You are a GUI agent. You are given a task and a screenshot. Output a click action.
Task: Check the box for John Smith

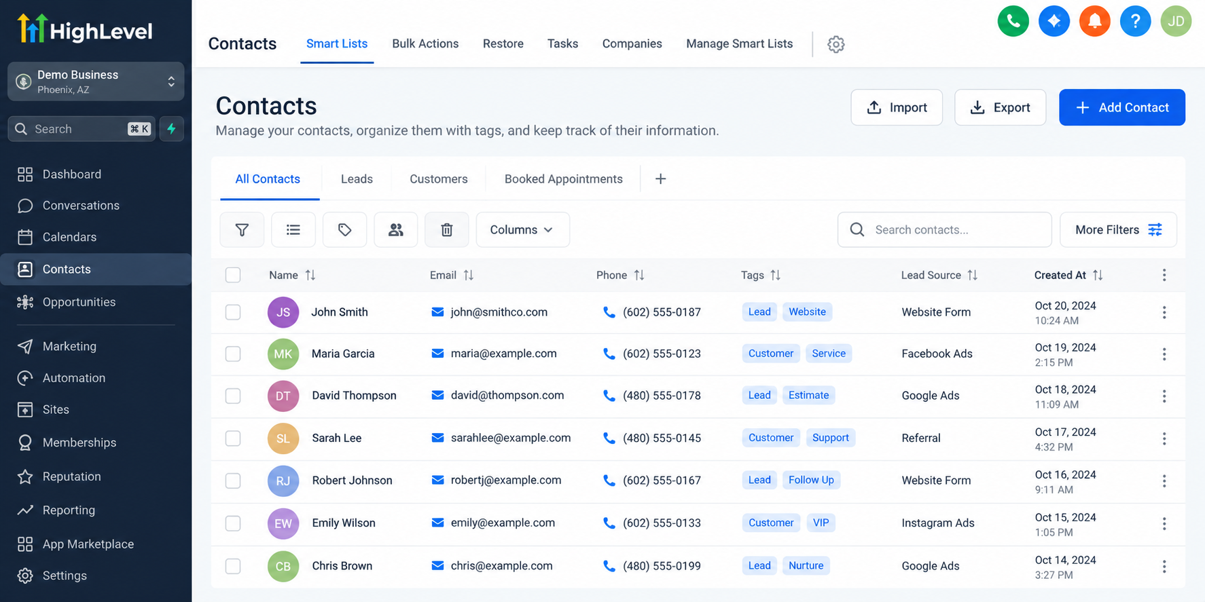[x=233, y=312]
